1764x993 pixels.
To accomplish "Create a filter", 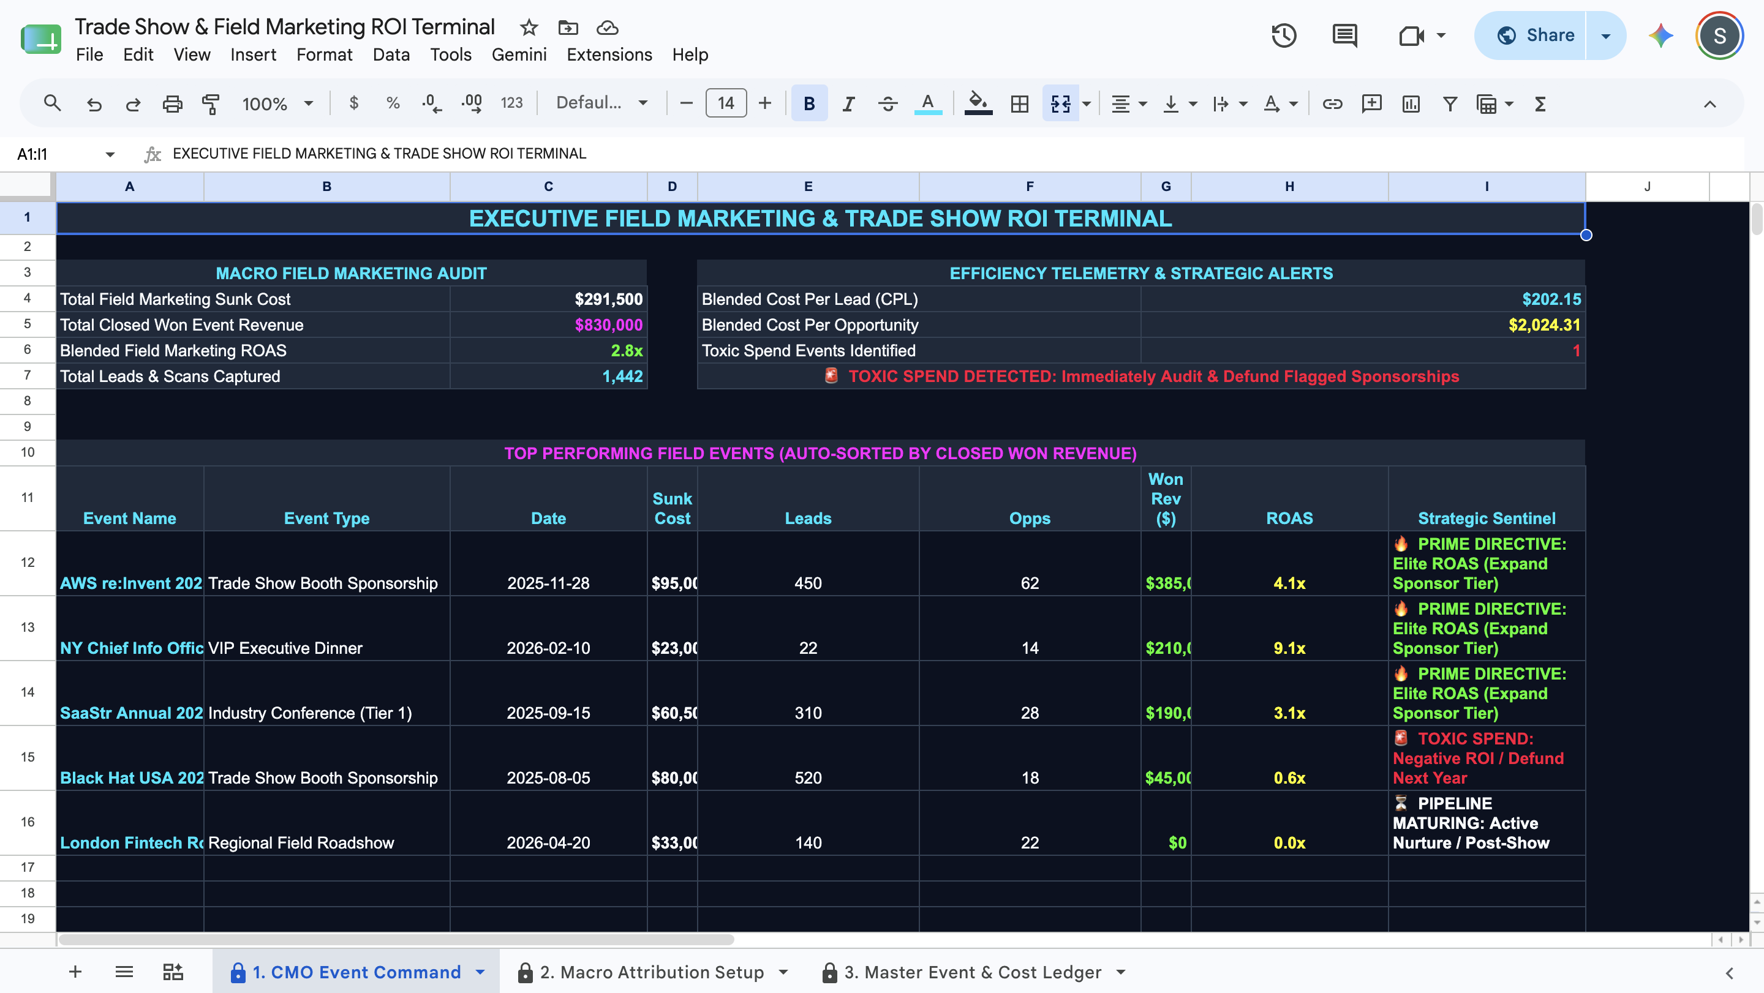I will coord(1450,103).
